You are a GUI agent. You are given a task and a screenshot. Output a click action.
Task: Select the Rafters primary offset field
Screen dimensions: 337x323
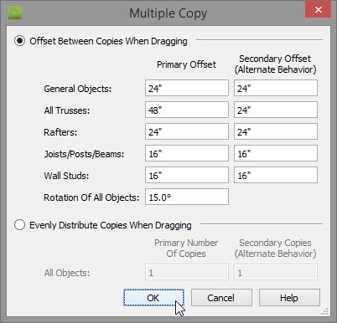[x=187, y=131]
